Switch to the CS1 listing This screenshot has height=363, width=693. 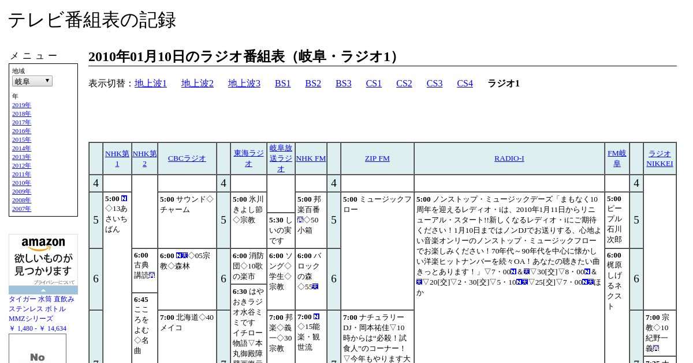click(x=374, y=84)
